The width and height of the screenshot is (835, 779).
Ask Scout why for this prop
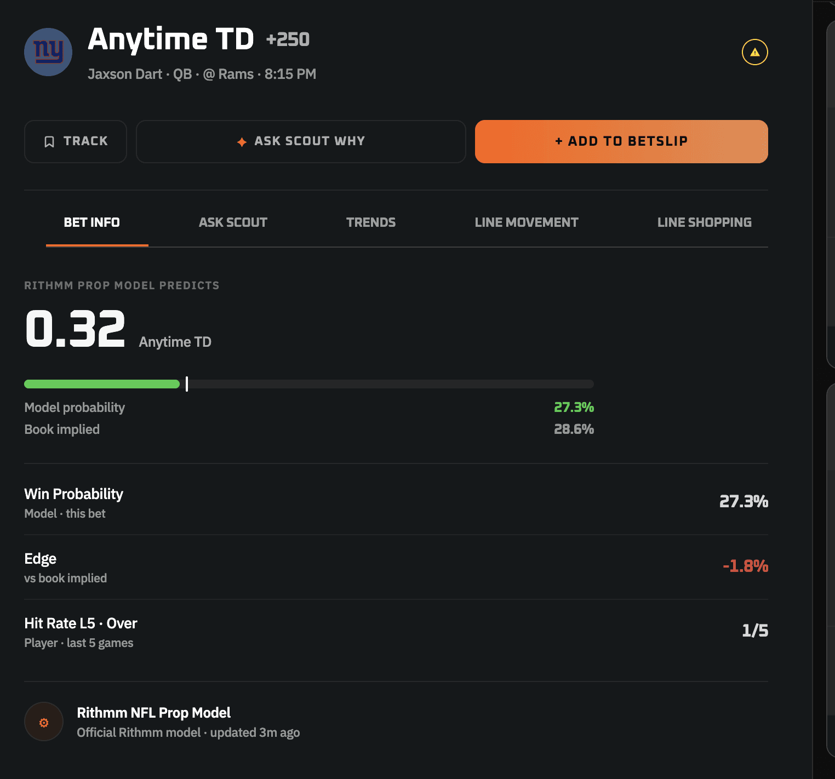tap(301, 141)
